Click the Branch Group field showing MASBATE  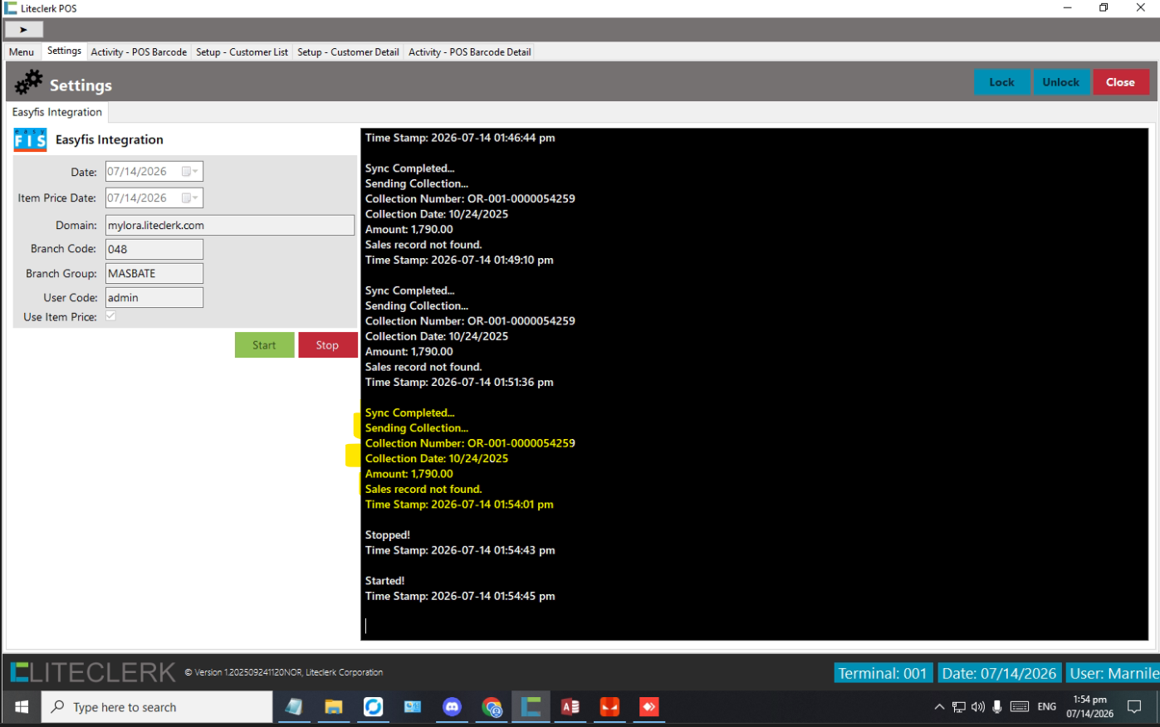coord(154,273)
